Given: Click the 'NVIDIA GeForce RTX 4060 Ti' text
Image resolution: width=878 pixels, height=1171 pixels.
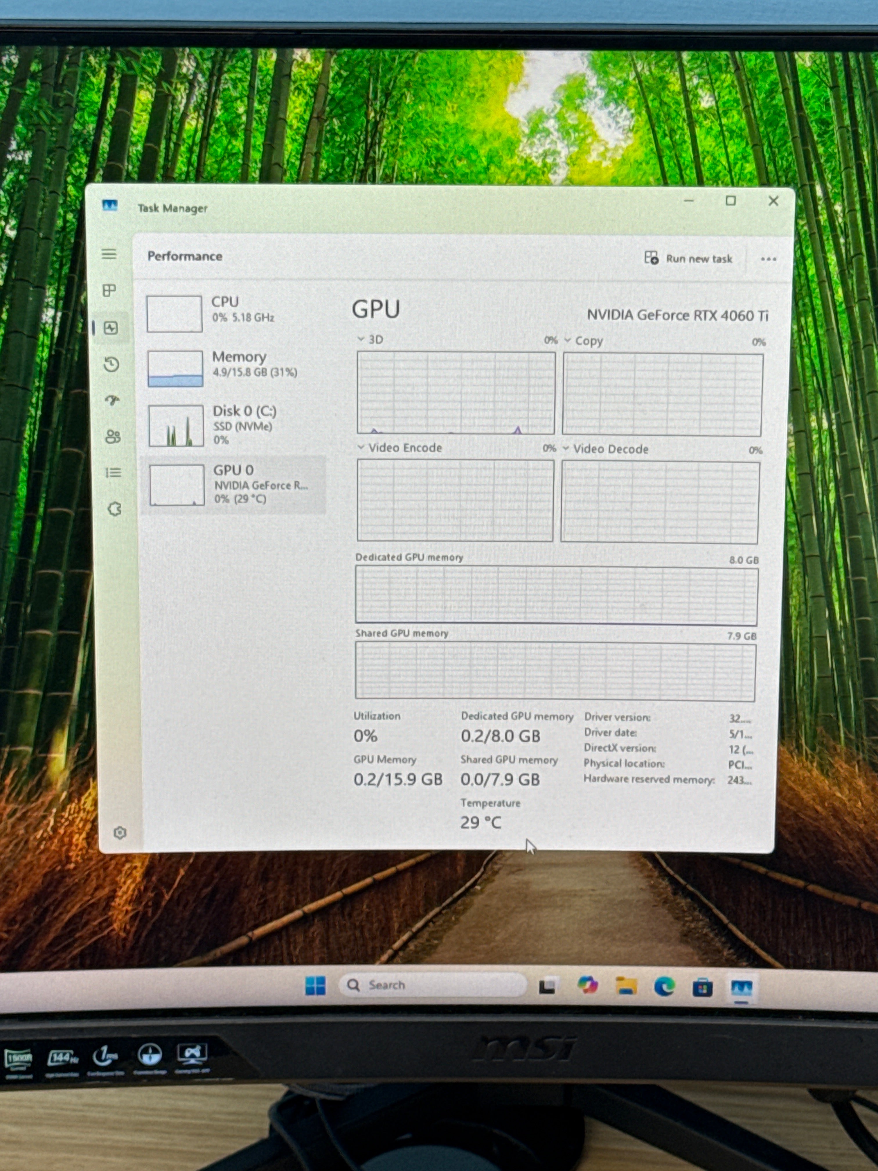Looking at the screenshot, I should point(677,315).
